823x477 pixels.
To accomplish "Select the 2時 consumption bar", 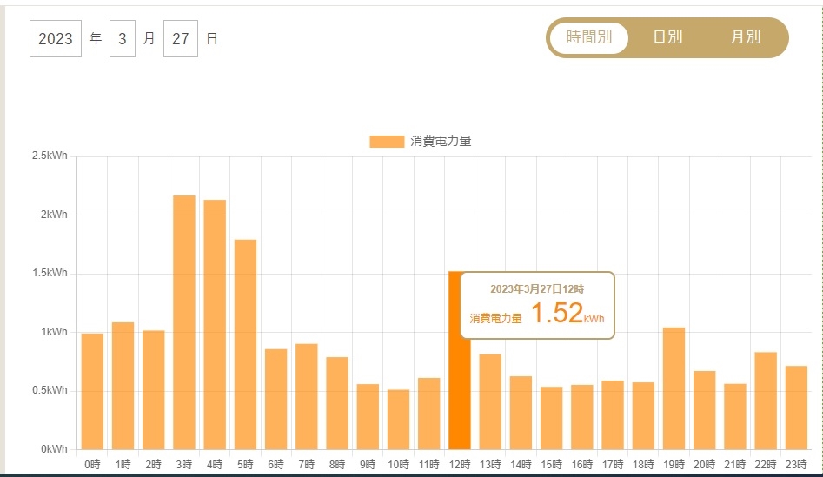I will (x=153, y=390).
